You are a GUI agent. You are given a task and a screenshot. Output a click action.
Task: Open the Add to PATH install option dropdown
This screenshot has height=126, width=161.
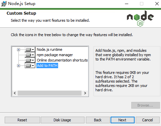[x=30, y=66]
